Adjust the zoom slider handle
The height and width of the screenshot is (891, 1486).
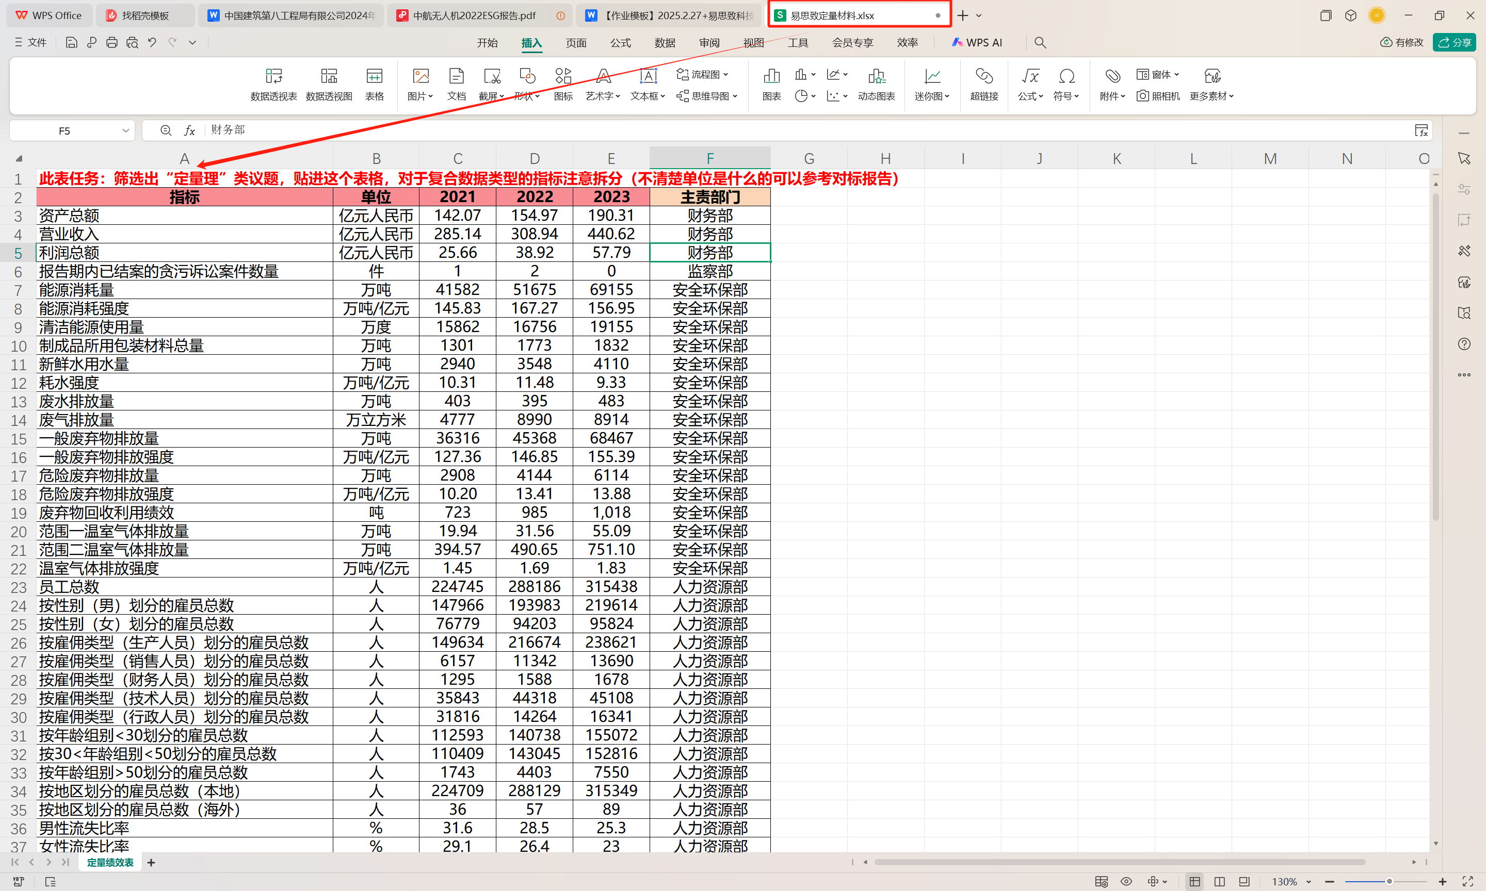coord(1390,881)
